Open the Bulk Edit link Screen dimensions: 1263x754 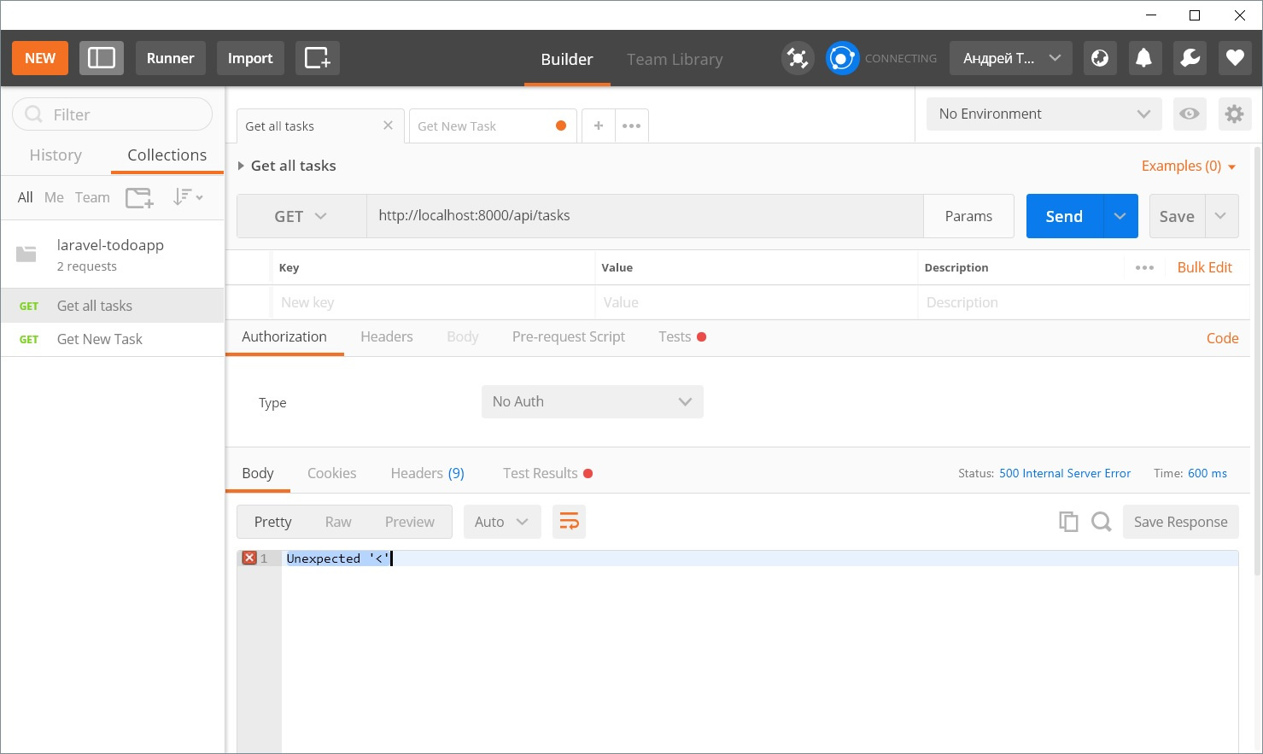click(1205, 267)
